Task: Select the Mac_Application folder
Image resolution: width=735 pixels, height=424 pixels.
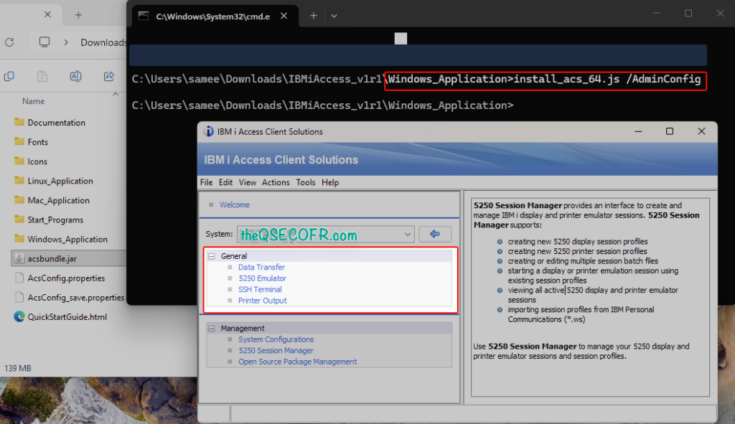Action: click(52, 200)
